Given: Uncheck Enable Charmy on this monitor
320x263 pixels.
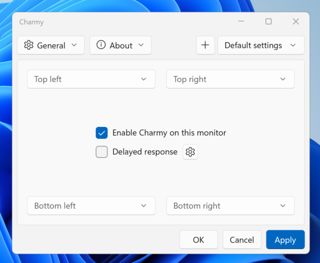Looking at the screenshot, I should pyautogui.click(x=101, y=133).
